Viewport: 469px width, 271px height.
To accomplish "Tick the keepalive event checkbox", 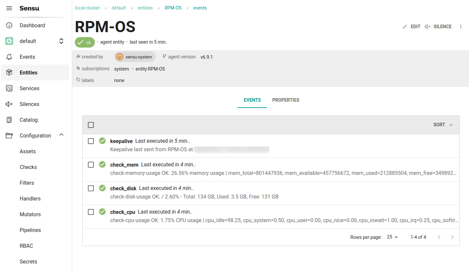I will coord(91,141).
